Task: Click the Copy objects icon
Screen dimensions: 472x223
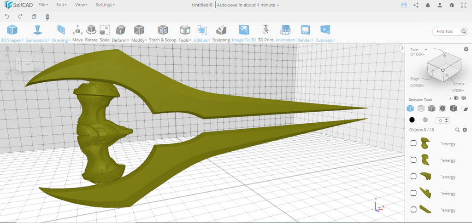Action: (34, 17)
